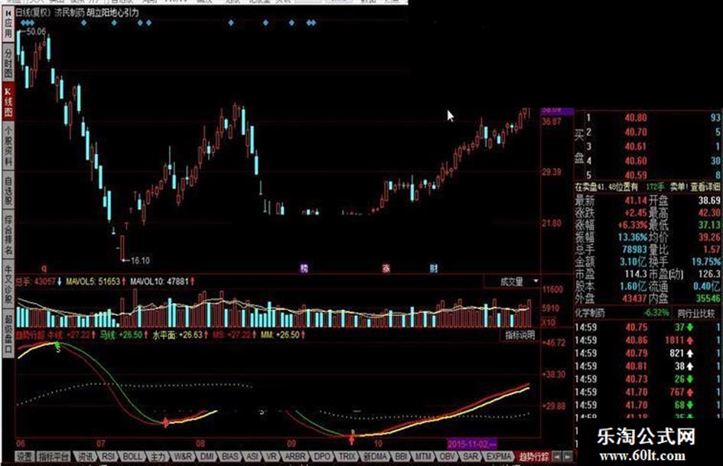
Task: Click the 济民制药 stock name
Action: 69,12
